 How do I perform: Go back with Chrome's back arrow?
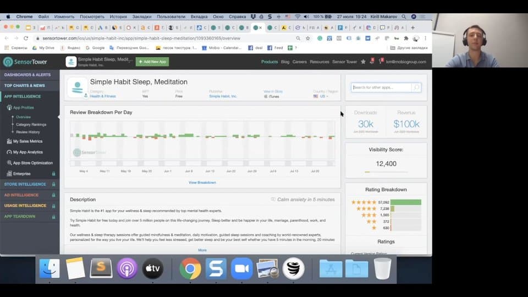point(7,38)
